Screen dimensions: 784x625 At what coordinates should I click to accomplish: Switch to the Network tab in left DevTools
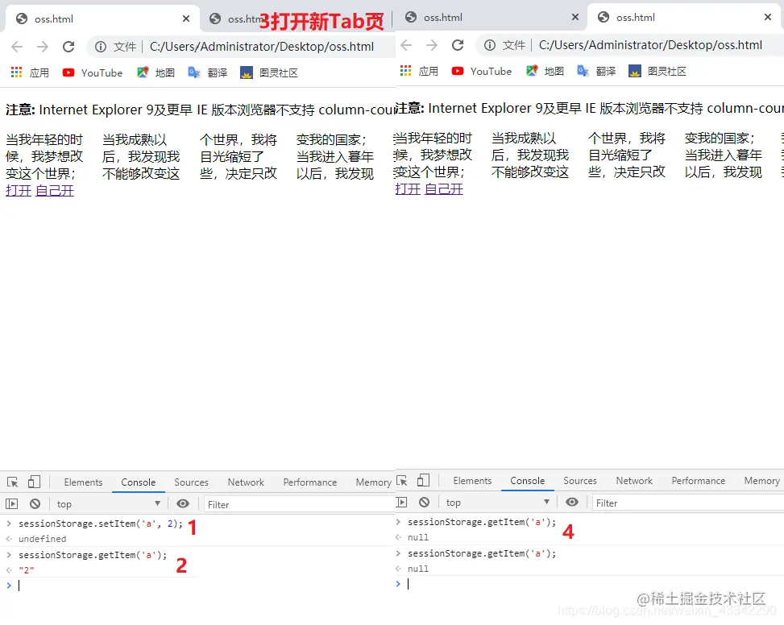pyautogui.click(x=245, y=482)
